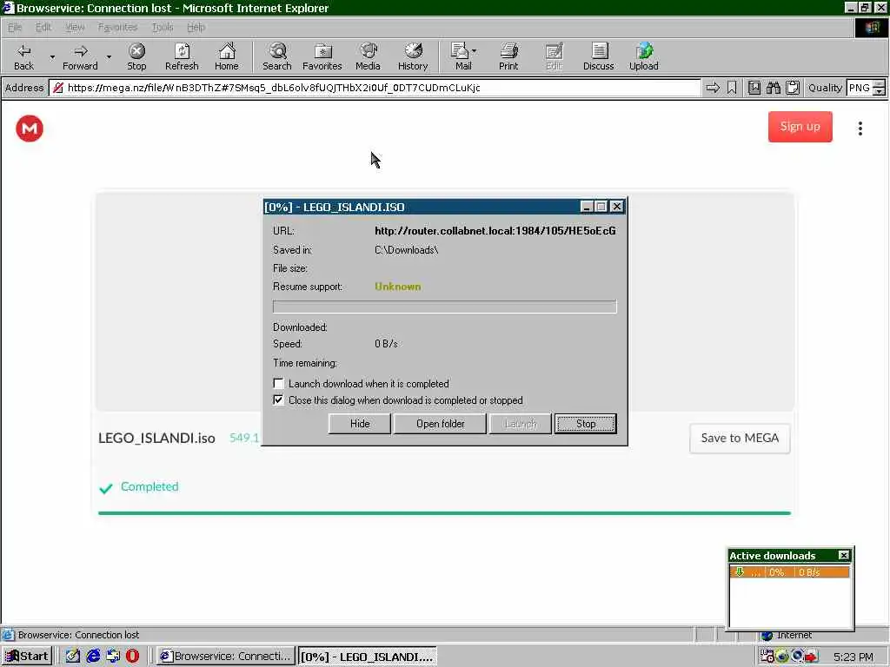
Task: Click the Sign up button
Action: (800, 127)
